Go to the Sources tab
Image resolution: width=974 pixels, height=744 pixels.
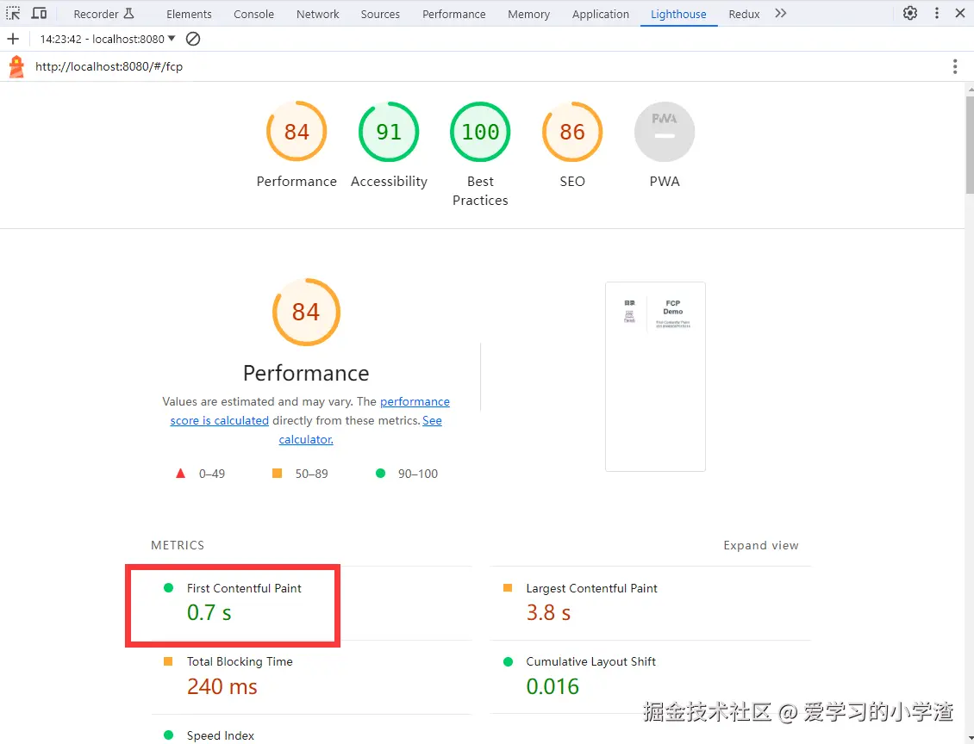pos(380,14)
